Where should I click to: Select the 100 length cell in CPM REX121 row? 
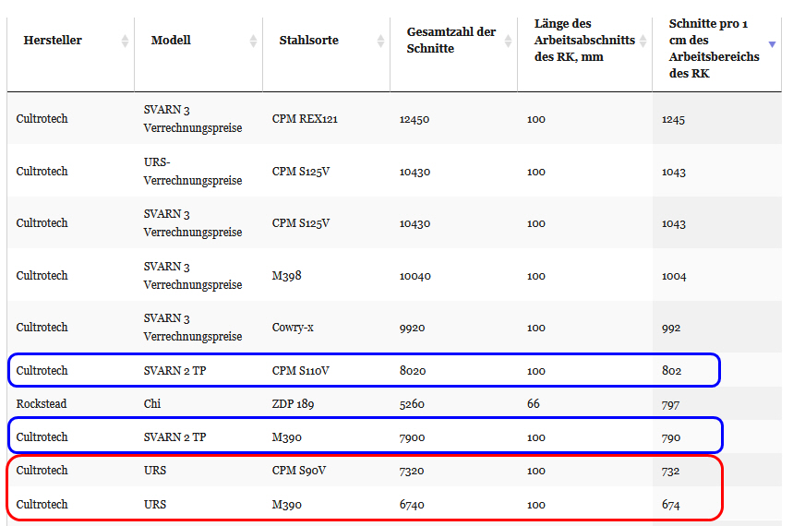(535, 119)
